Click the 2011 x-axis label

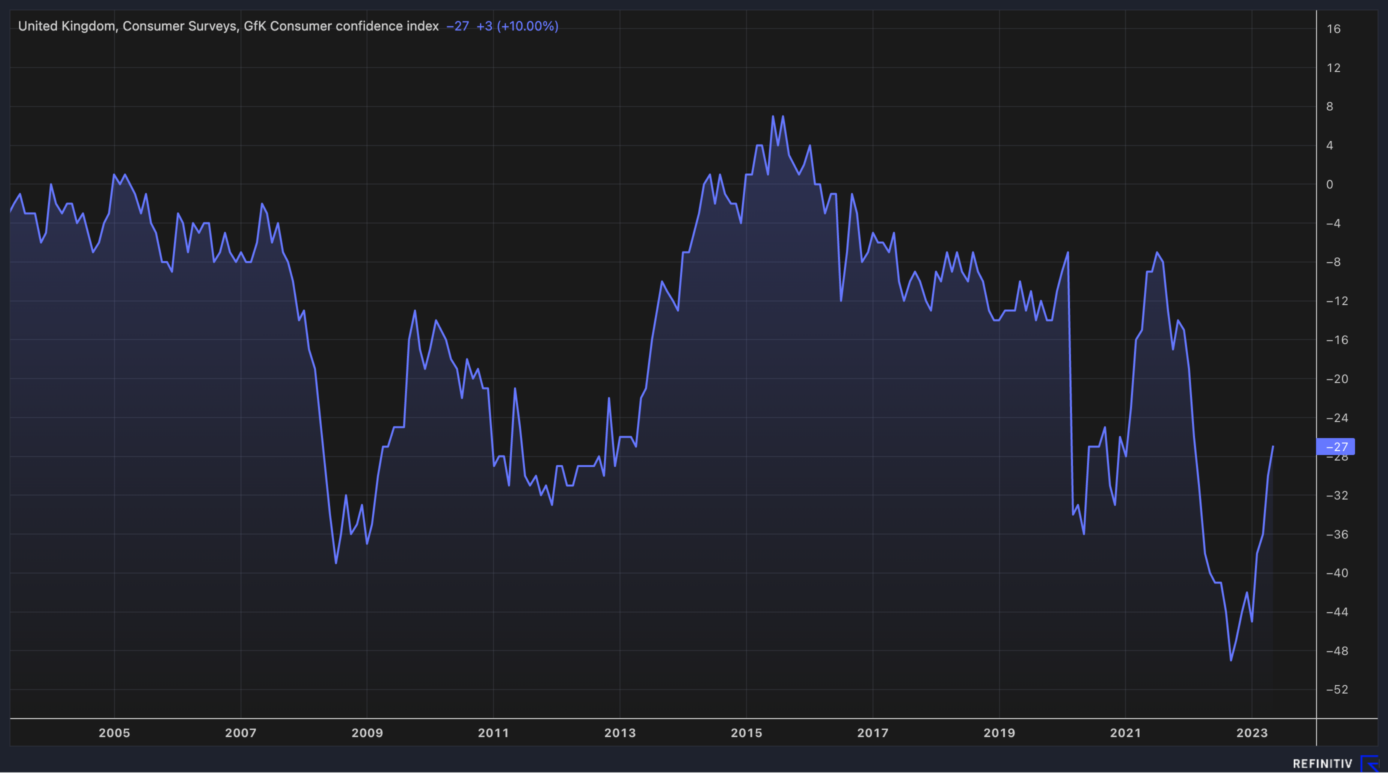coord(494,733)
